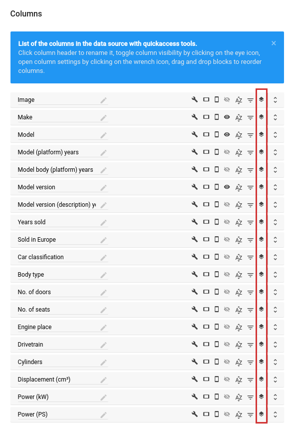Click reorder arrows on Engine place row
The image size is (291, 424).
pyautogui.click(x=275, y=327)
